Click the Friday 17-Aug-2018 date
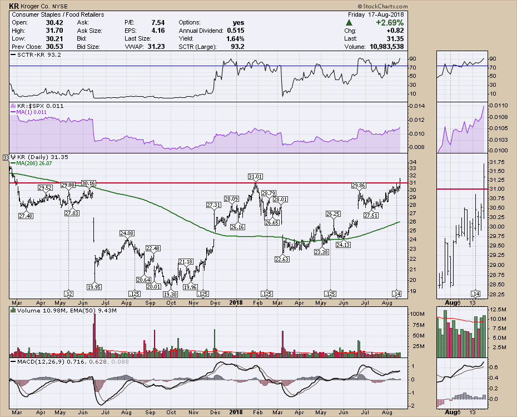 coord(376,14)
